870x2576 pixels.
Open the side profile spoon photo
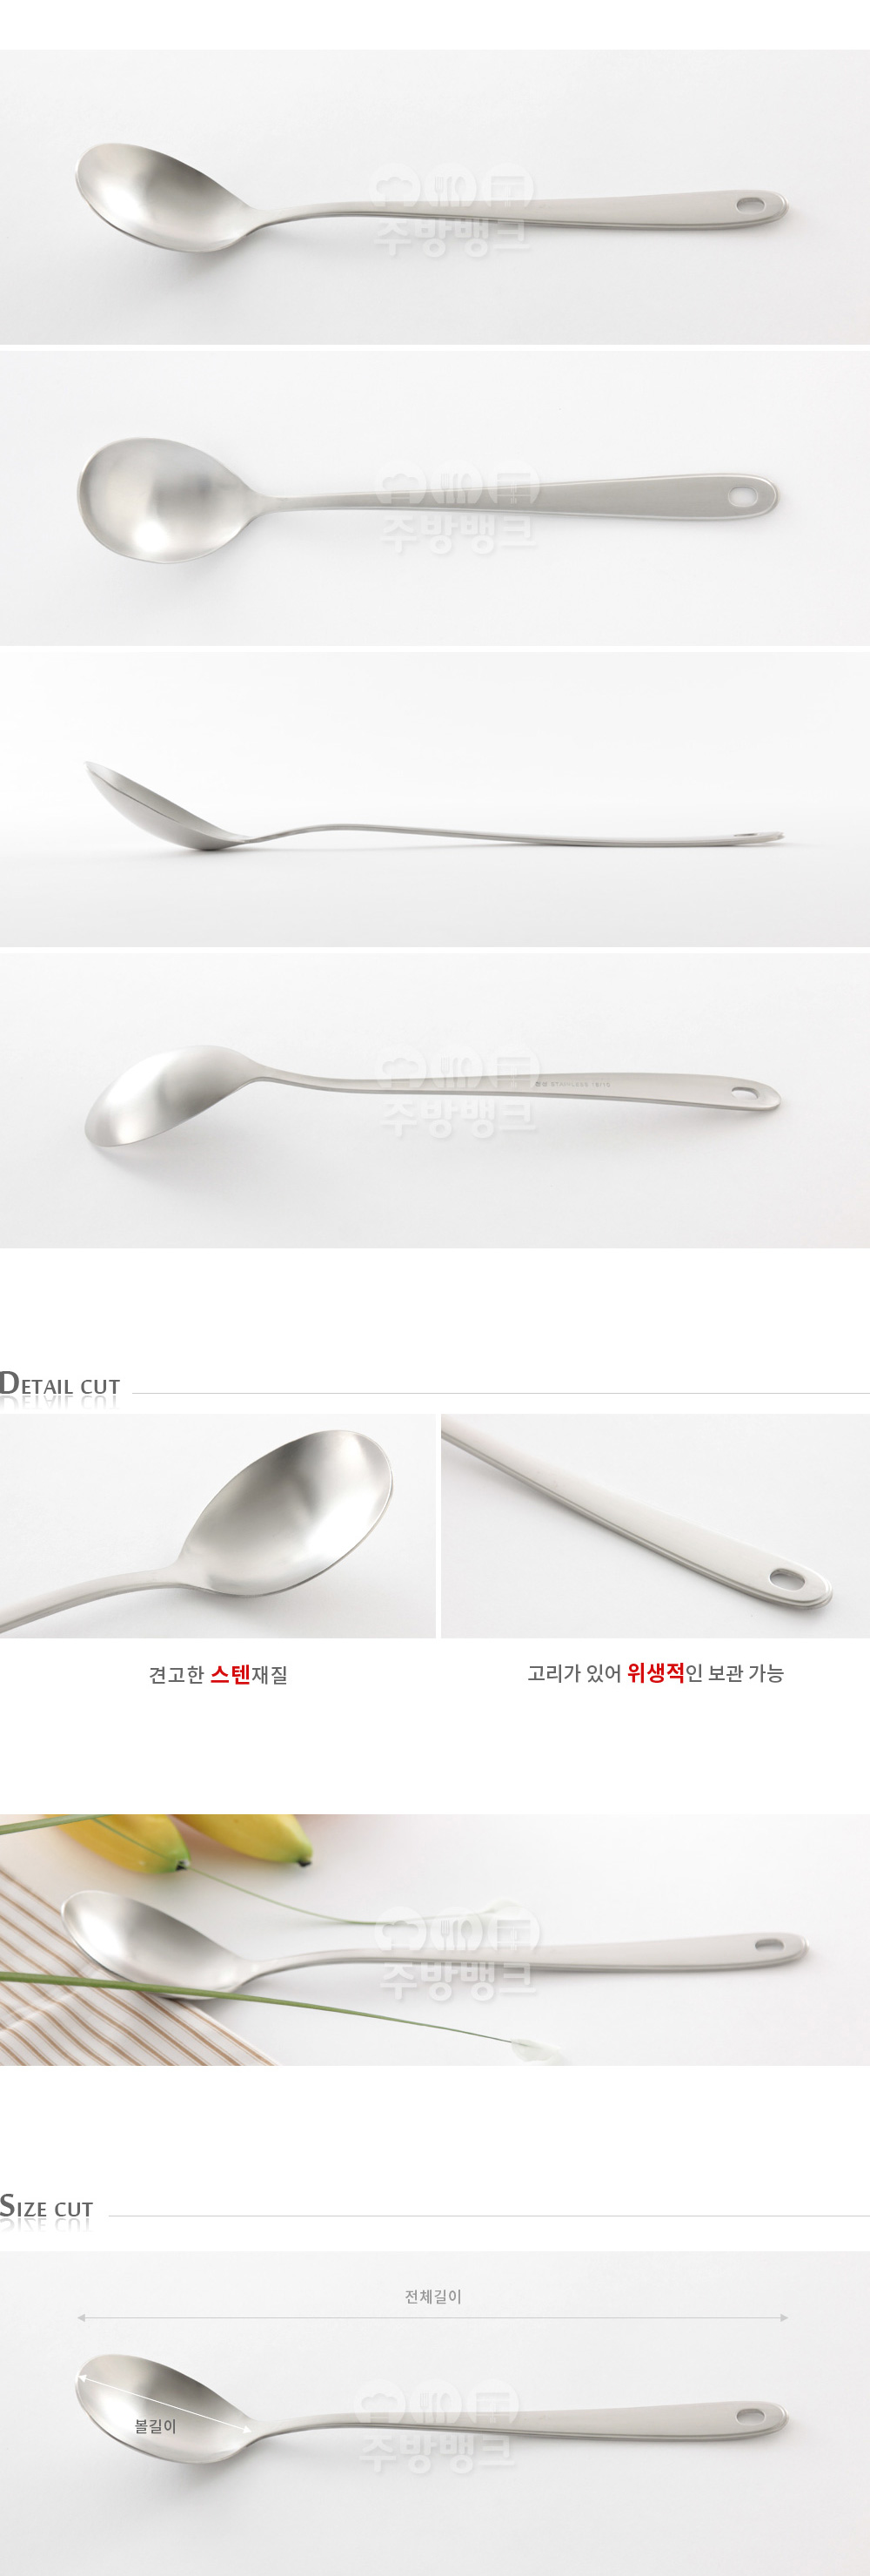click(x=434, y=799)
